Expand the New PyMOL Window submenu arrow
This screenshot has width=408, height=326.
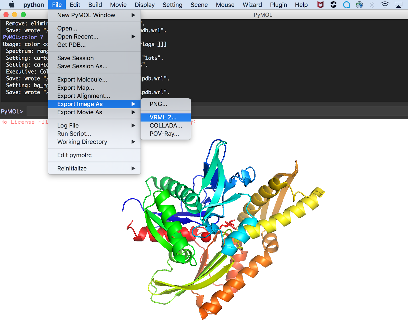point(133,15)
